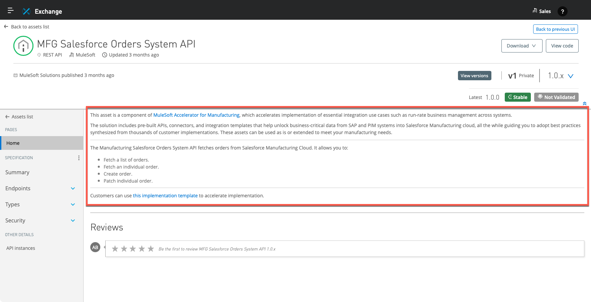Open the Summary specification page
The width and height of the screenshot is (591, 302).
[17, 172]
